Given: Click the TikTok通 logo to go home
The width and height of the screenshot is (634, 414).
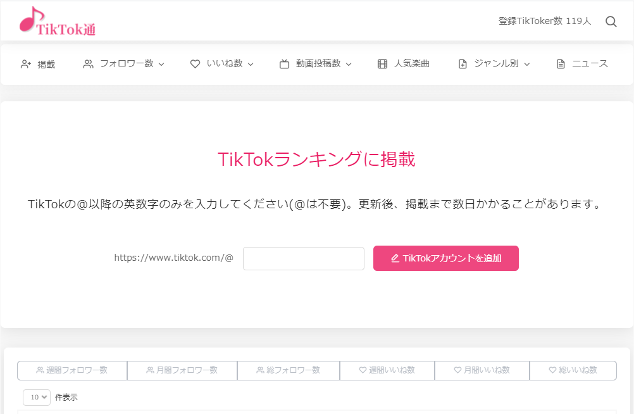Looking at the screenshot, I should tap(57, 21).
